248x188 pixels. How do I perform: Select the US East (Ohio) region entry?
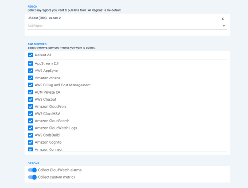pos(44,18)
